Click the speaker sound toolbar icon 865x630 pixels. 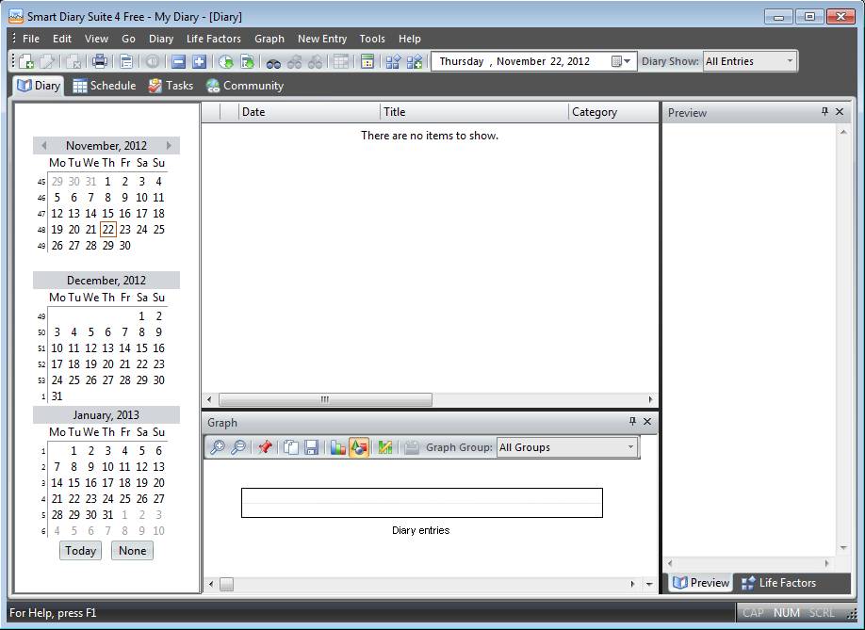(153, 61)
